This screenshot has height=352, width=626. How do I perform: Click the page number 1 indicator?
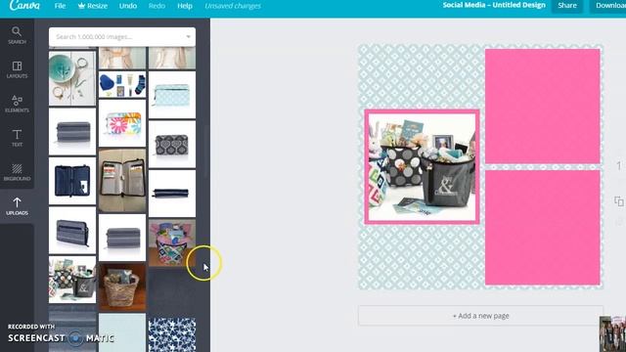[x=619, y=165]
